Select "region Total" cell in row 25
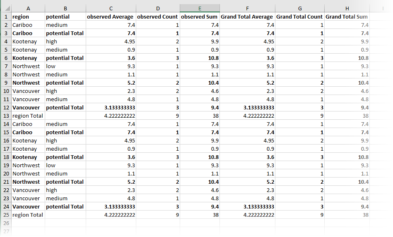Image resolution: width=393 pixels, height=237 pixels. 28,215
